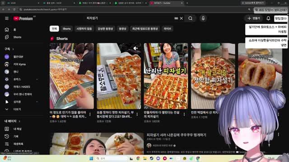Open Chrome from the taskbar
The image size is (289, 162).
point(138,158)
